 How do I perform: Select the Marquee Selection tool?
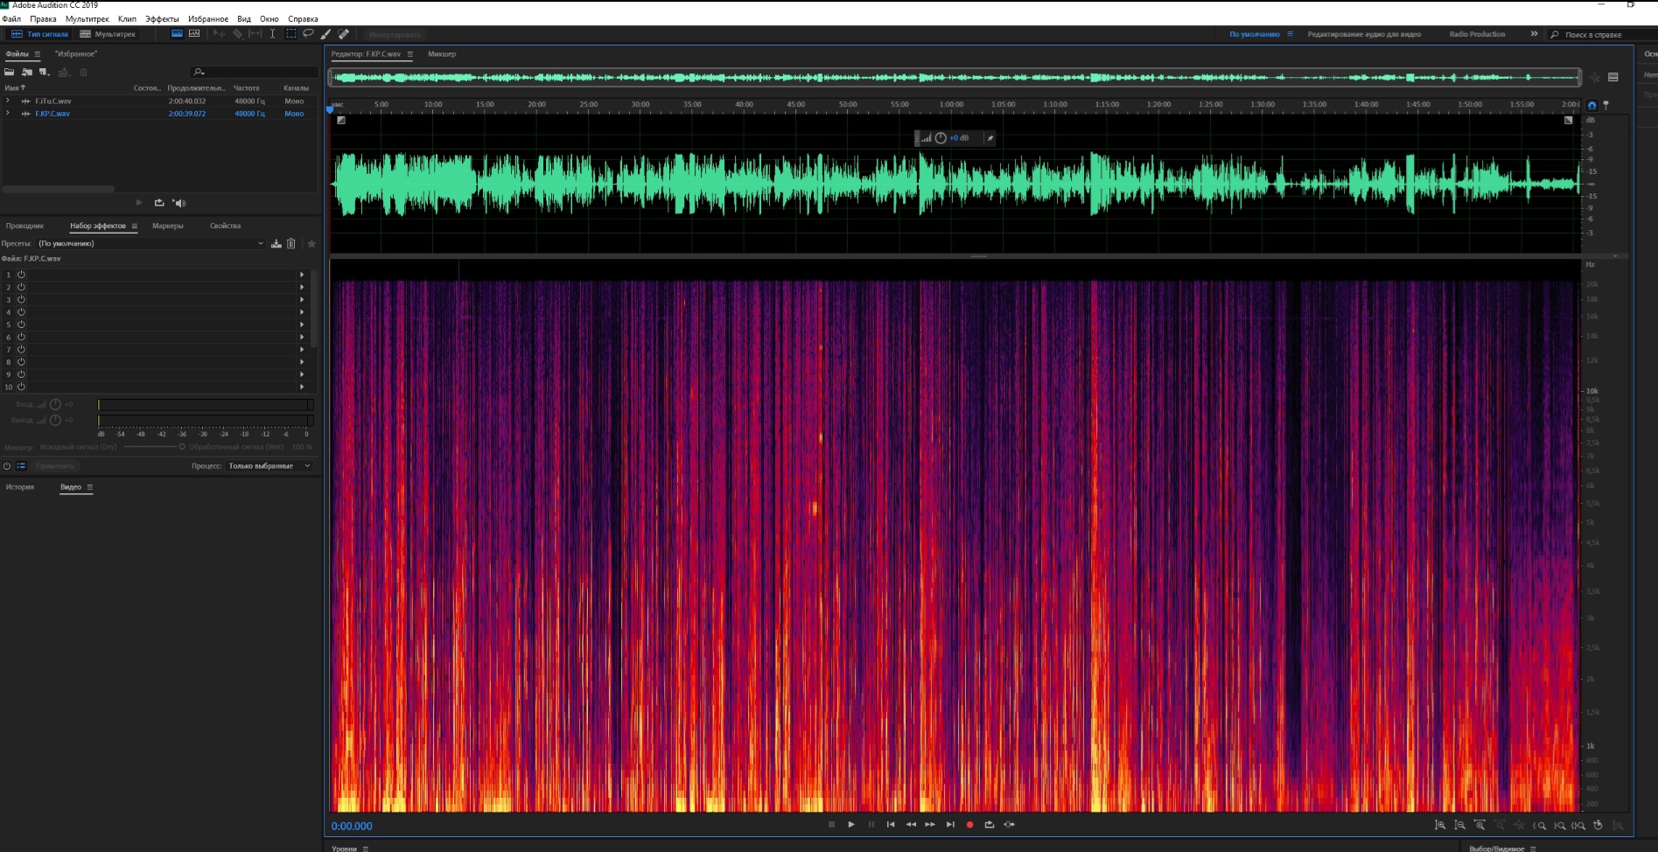[291, 34]
